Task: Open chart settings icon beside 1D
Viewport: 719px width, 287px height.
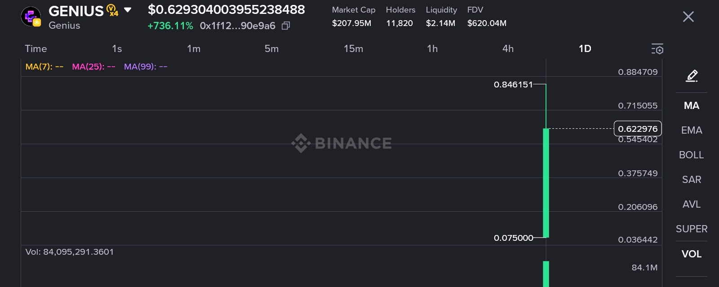Action: pos(657,49)
